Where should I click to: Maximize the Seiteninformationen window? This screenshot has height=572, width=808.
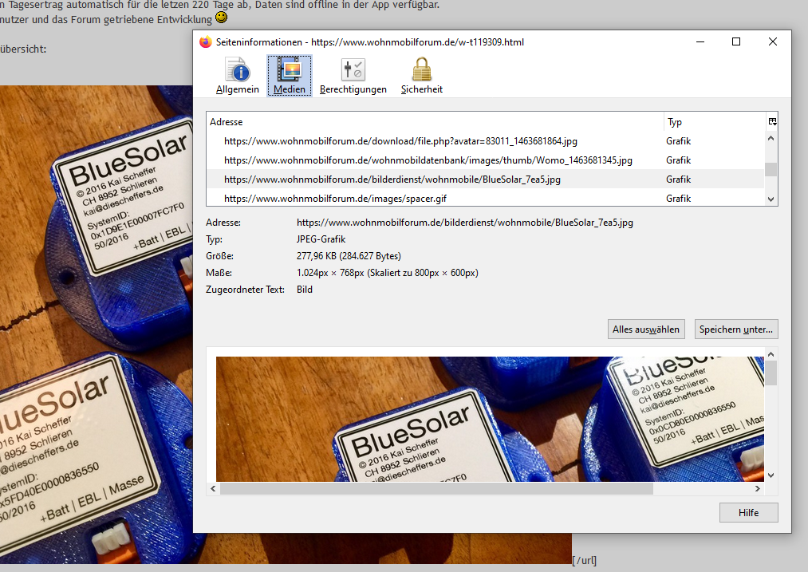click(x=736, y=41)
